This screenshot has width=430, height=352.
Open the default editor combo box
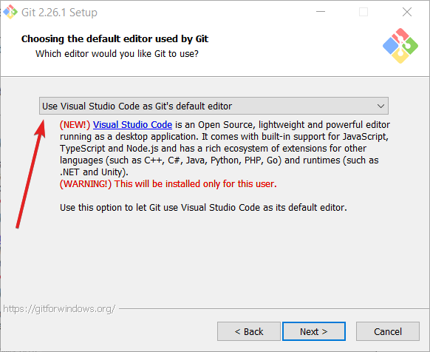[214, 106]
